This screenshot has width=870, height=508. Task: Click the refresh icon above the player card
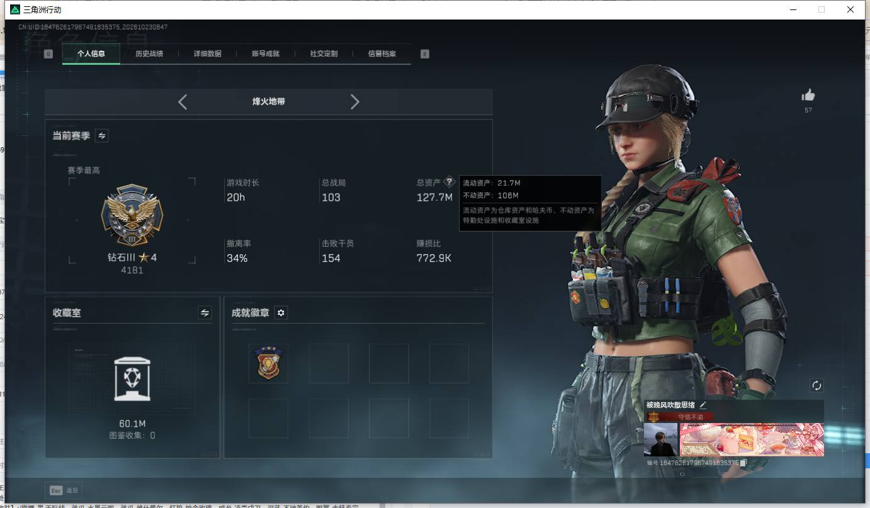[x=816, y=385]
